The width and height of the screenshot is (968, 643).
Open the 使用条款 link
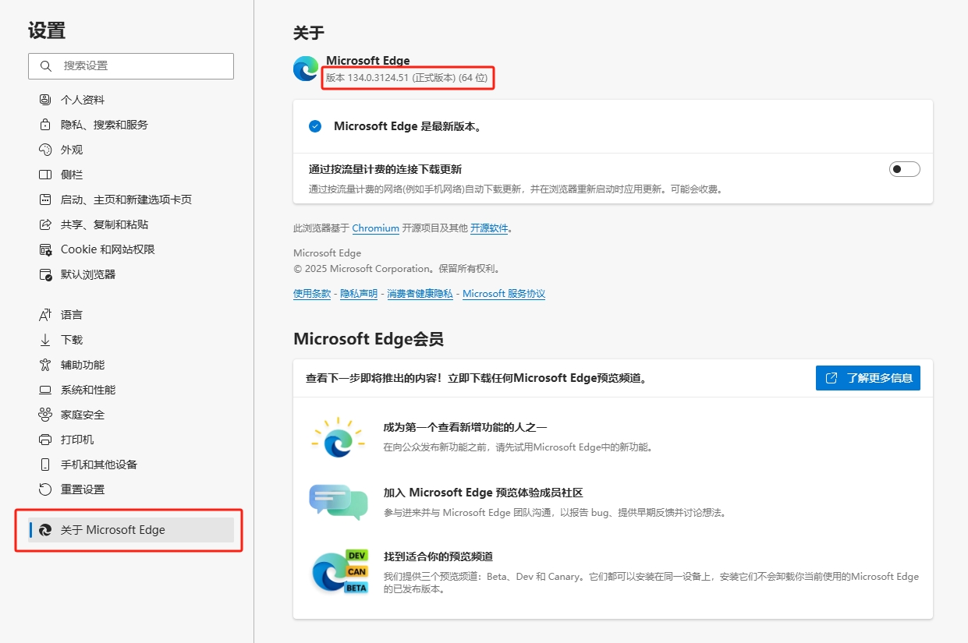(312, 294)
